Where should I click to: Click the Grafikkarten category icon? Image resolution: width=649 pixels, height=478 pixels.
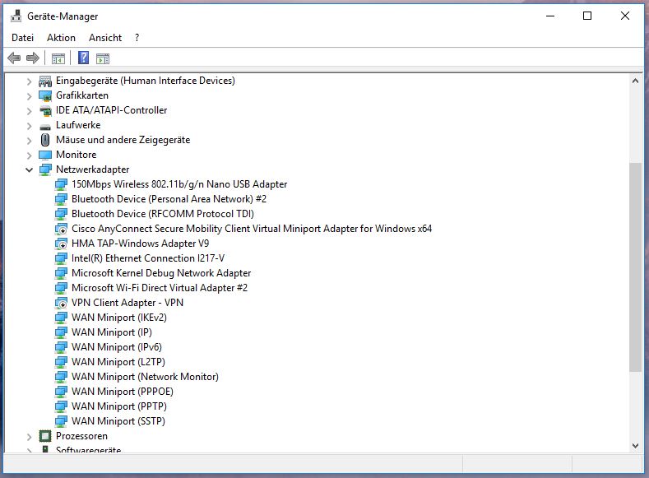click(x=45, y=95)
